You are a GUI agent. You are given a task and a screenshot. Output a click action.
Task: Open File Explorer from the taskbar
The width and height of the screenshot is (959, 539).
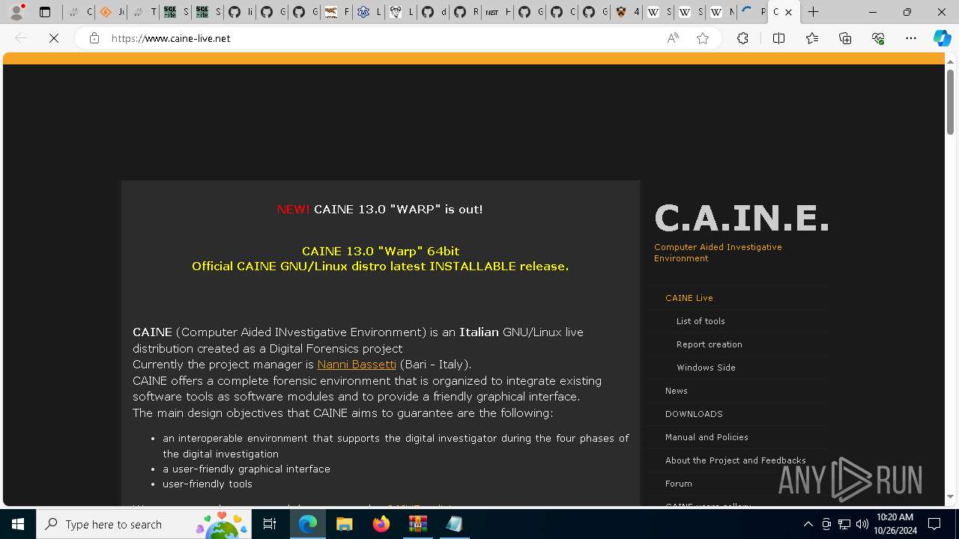click(x=345, y=524)
